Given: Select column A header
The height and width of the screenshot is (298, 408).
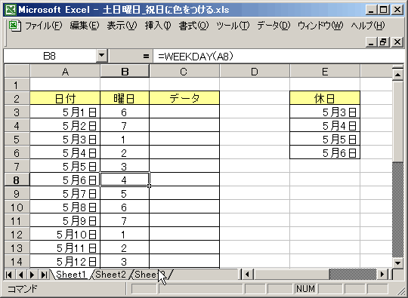Looking at the screenshot, I should (x=65, y=71).
